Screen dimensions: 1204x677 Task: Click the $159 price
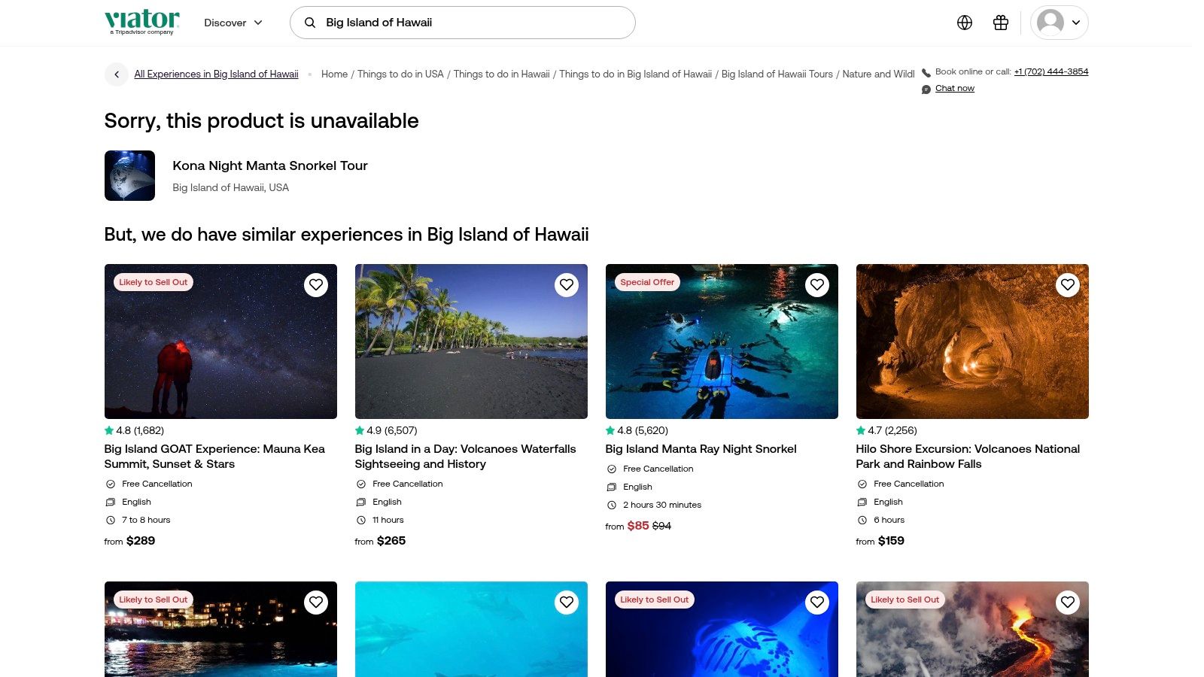point(891,541)
